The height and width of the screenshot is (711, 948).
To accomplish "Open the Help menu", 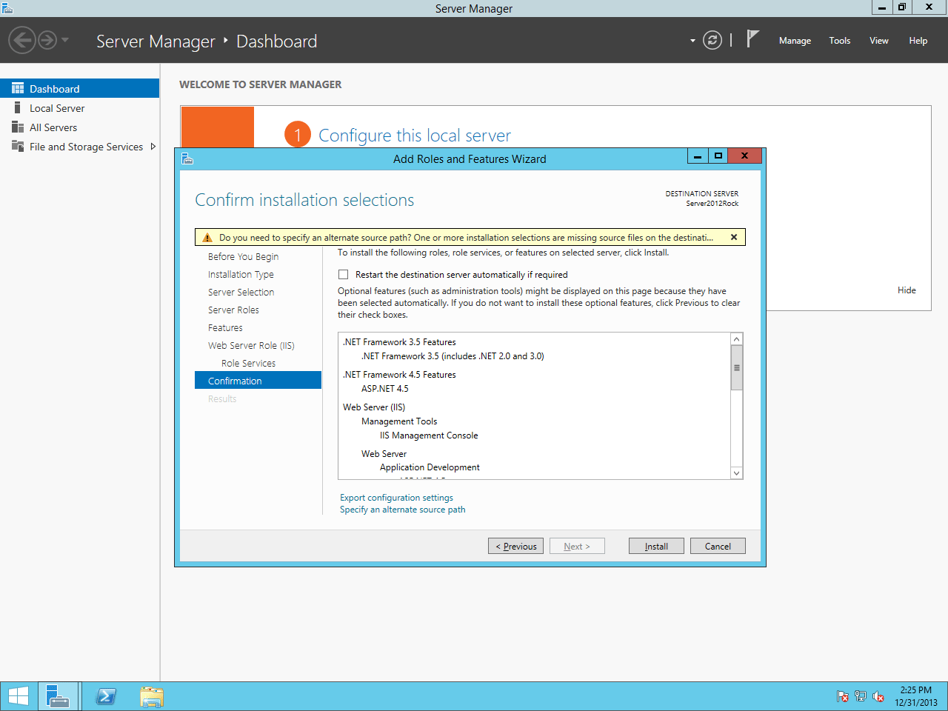I will click(x=918, y=41).
